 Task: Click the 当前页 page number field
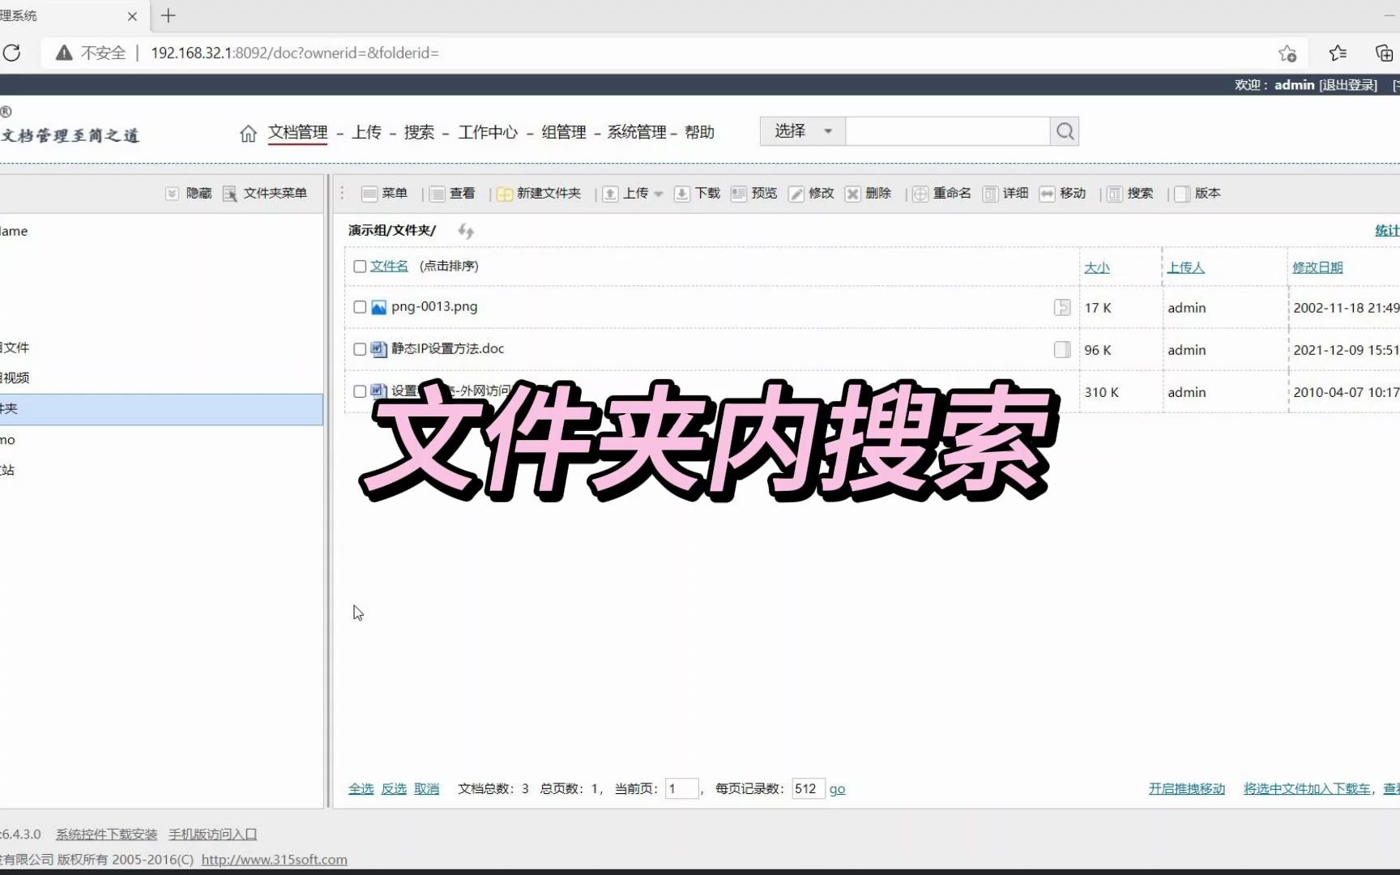pos(681,788)
